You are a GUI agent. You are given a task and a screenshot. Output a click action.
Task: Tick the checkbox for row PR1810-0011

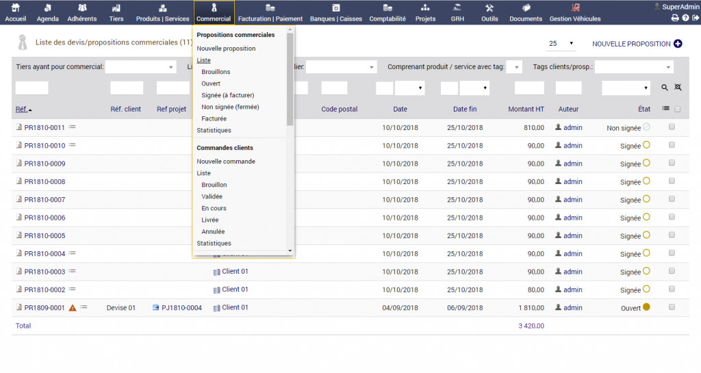click(672, 127)
